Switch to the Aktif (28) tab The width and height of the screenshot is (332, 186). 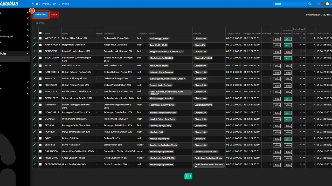click(x=40, y=23)
